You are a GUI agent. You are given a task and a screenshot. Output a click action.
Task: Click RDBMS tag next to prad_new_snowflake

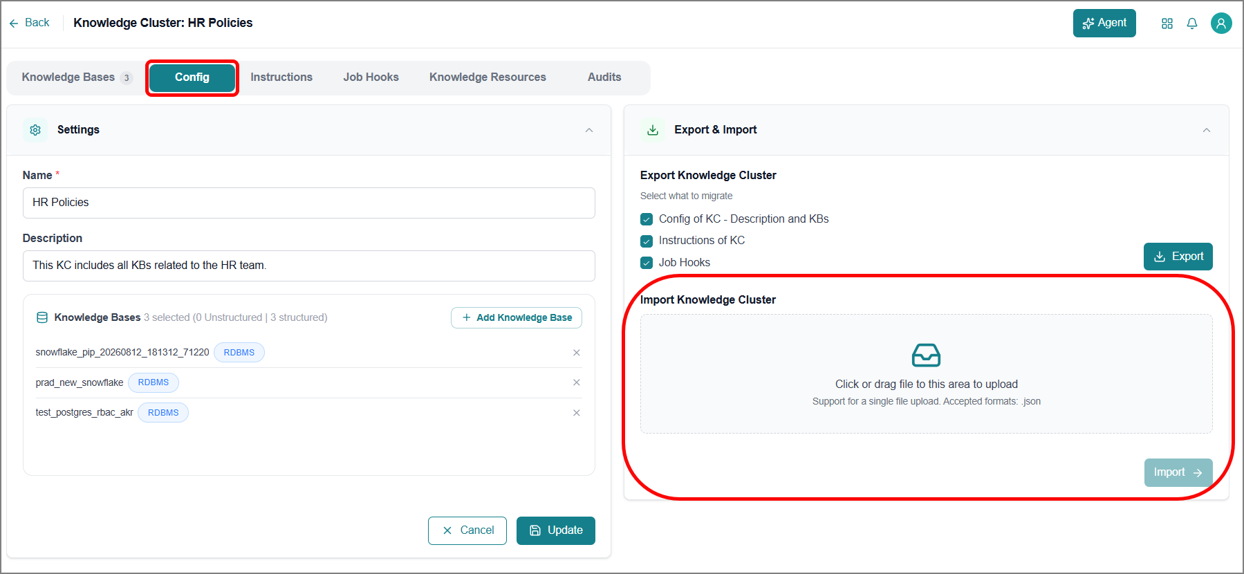[154, 382]
